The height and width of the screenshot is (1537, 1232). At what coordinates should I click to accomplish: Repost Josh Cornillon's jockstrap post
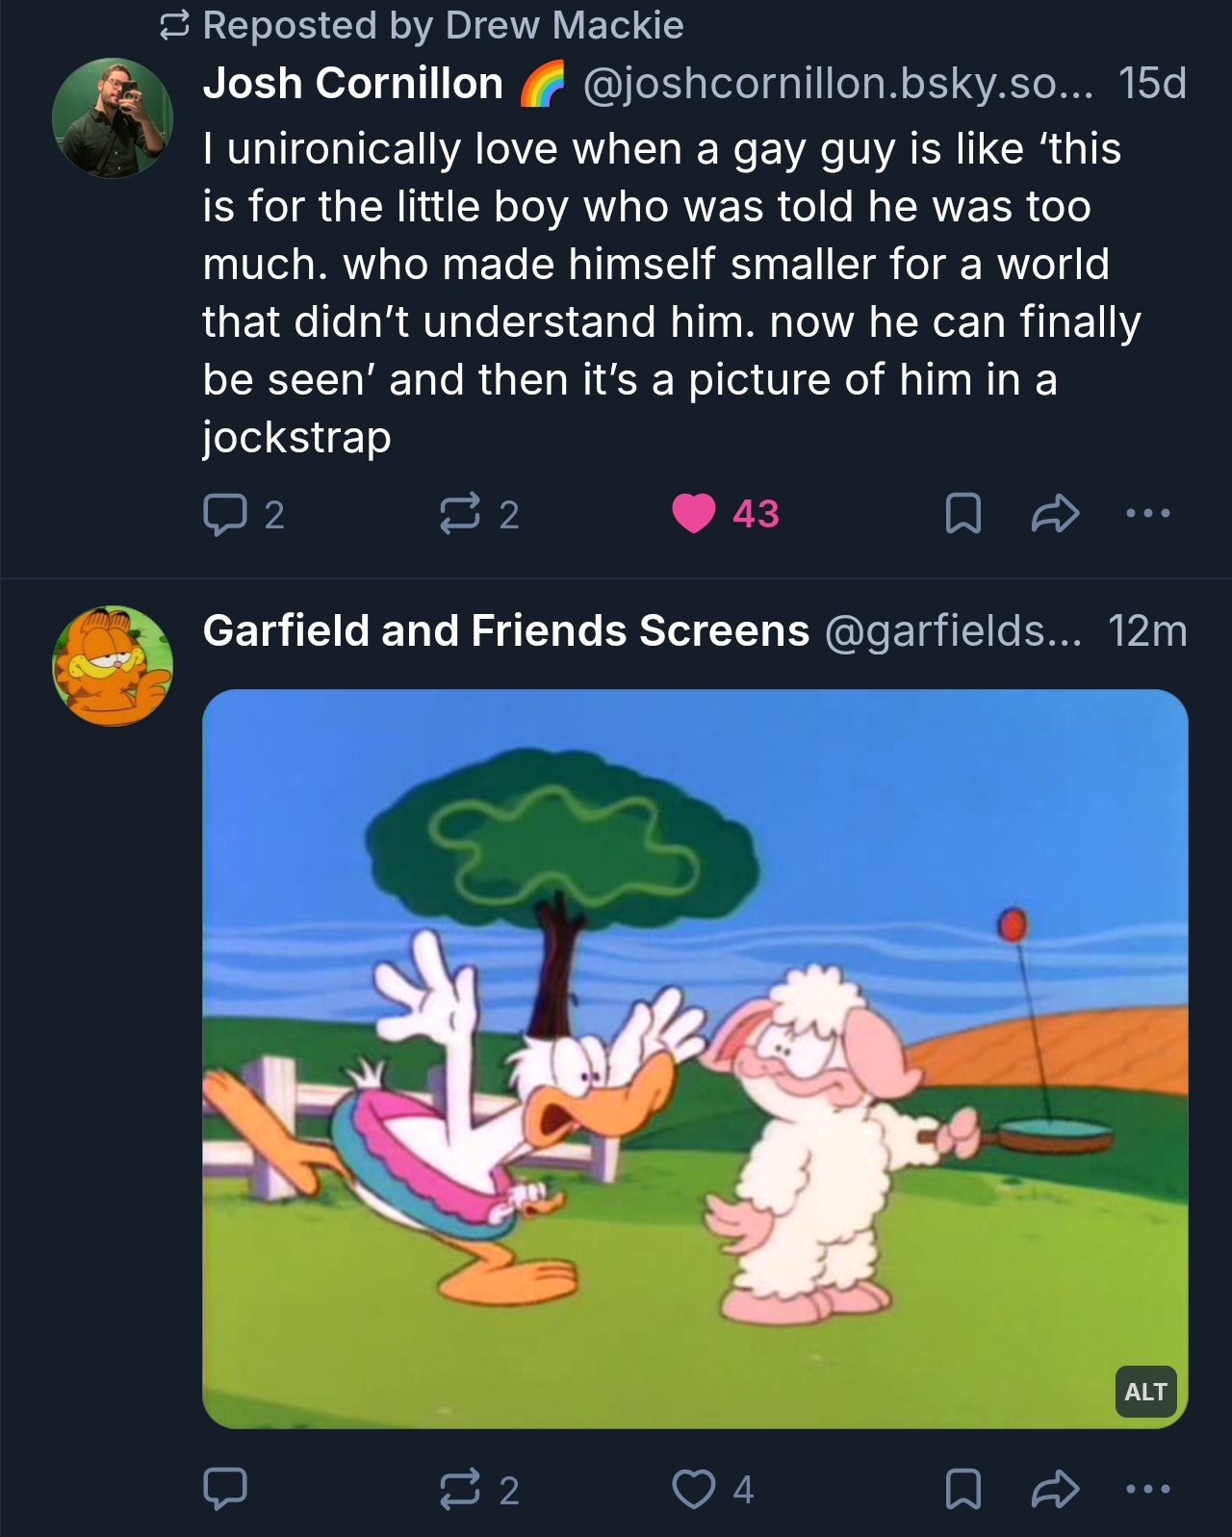coord(460,514)
